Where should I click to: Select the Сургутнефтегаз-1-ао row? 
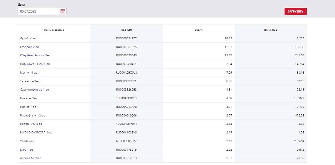click(x=162, y=90)
